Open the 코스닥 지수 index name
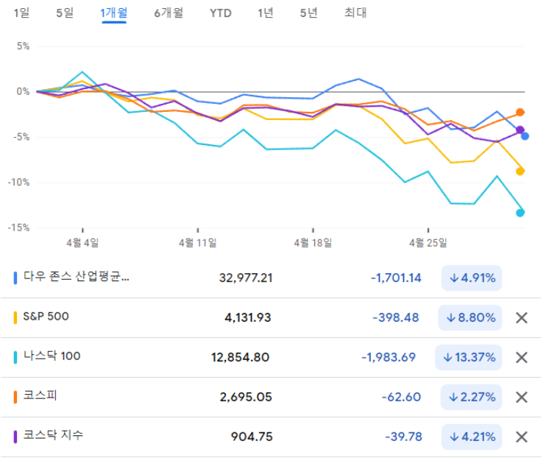The width and height of the screenshot is (541, 458). pyautogui.click(x=53, y=435)
